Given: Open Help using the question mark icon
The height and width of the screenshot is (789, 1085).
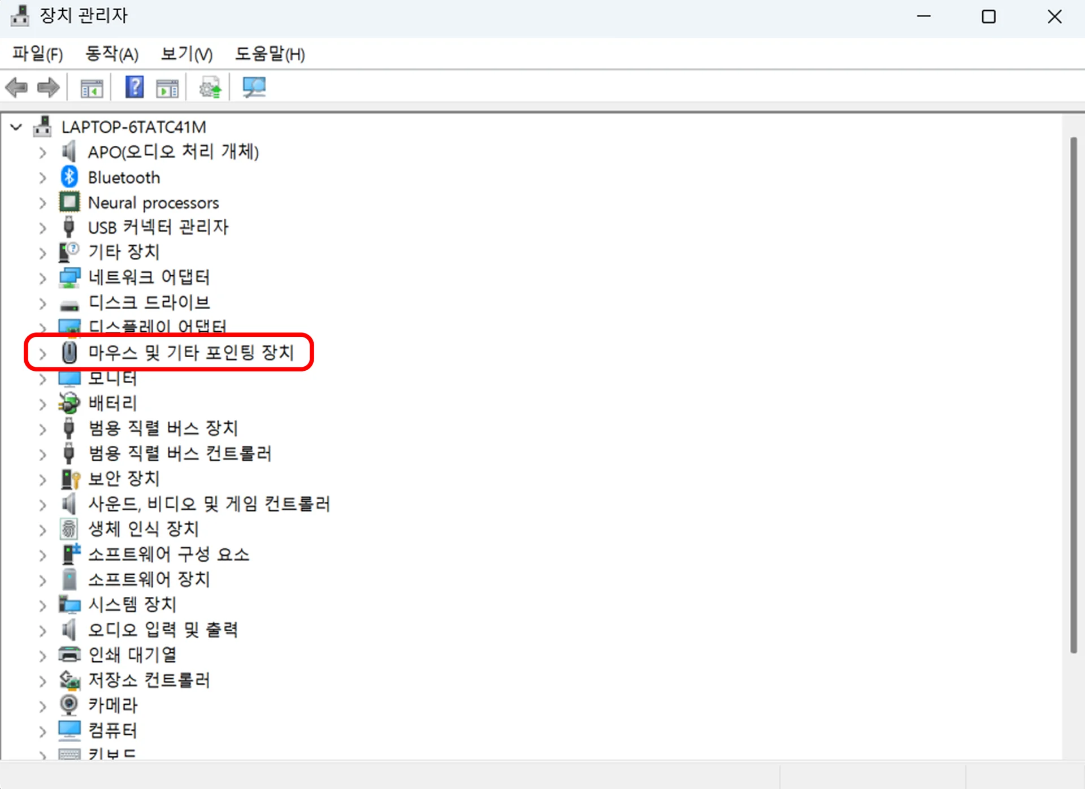Looking at the screenshot, I should (x=134, y=86).
